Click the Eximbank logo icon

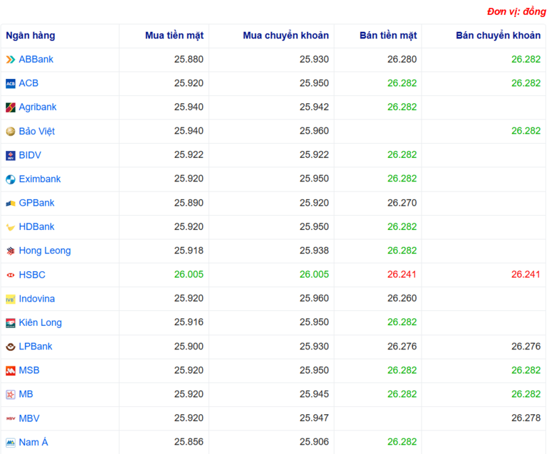pyautogui.click(x=10, y=179)
